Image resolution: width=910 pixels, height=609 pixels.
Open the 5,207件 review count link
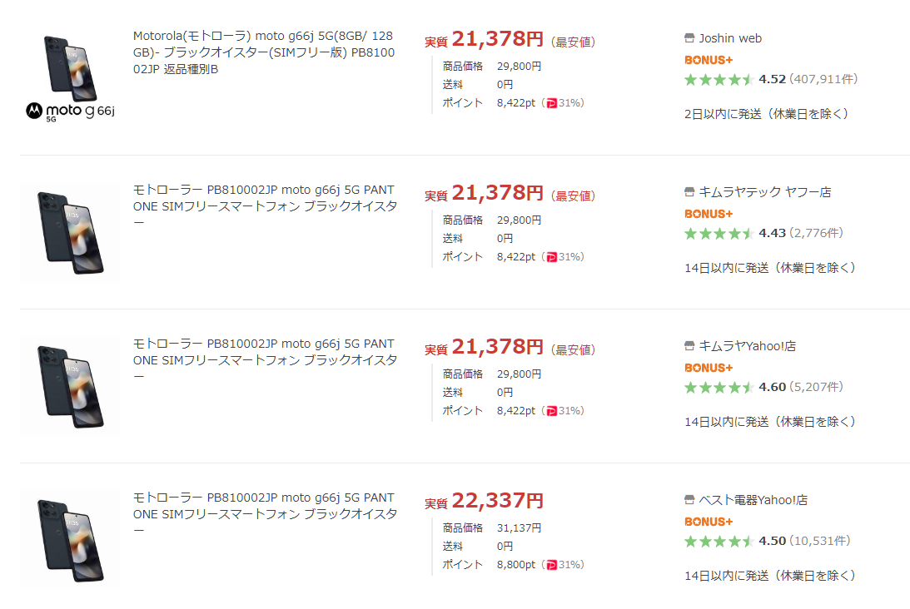816,388
